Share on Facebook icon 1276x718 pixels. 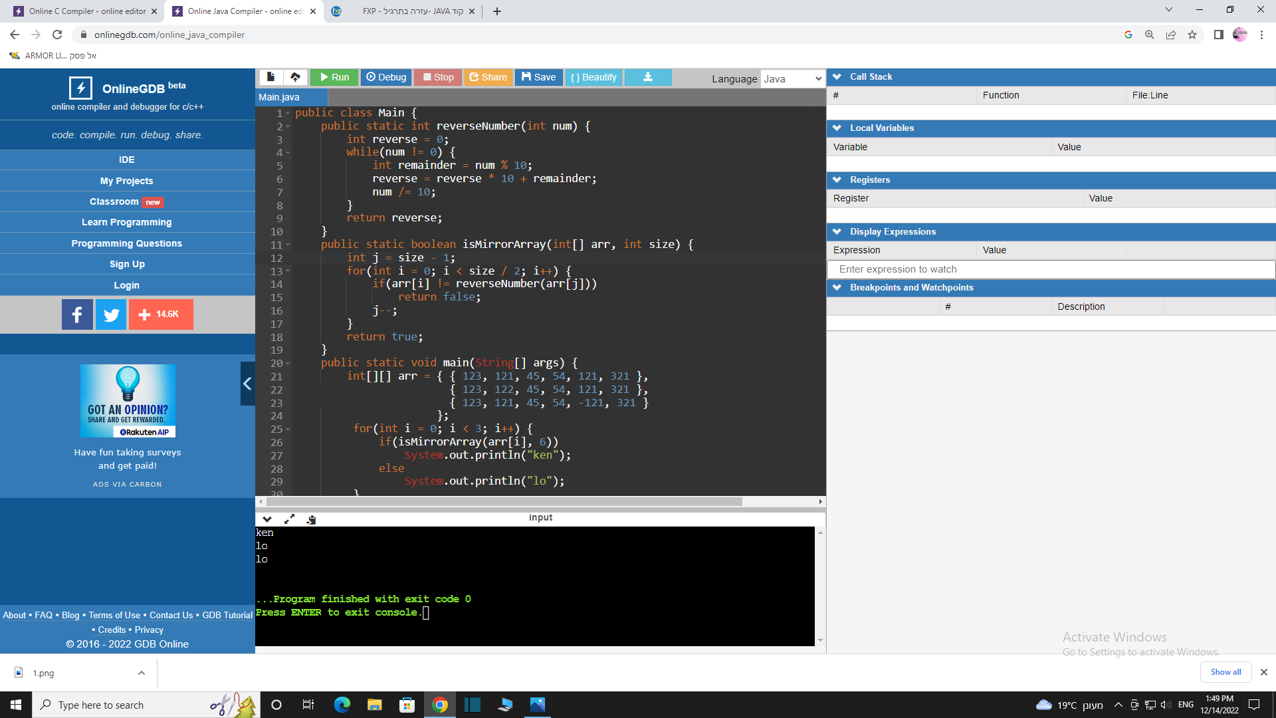(77, 314)
